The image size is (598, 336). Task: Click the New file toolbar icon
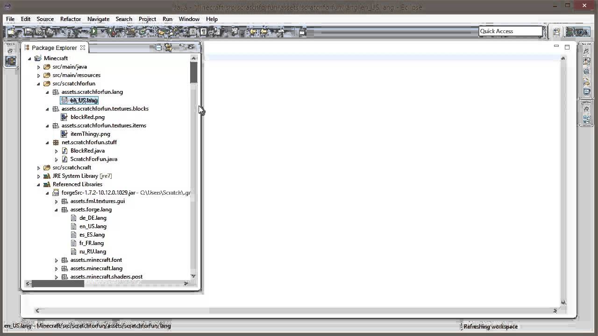[10, 32]
